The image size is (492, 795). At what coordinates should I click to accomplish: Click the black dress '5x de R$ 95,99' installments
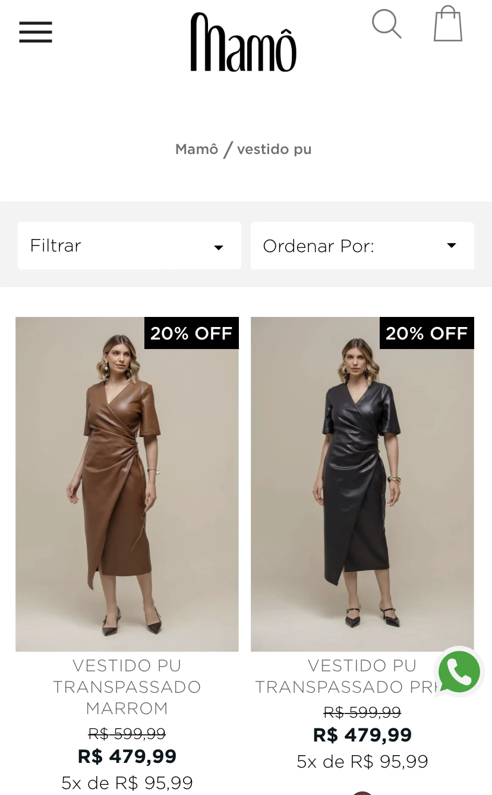(362, 762)
